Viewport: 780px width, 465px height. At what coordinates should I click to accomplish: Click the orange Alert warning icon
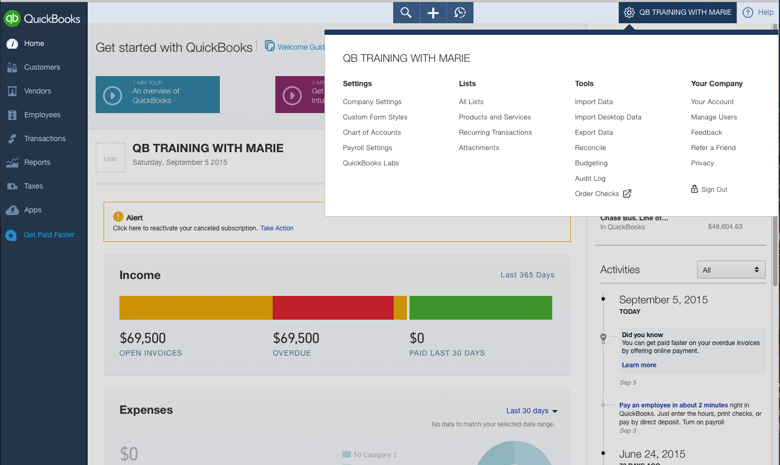point(118,217)
